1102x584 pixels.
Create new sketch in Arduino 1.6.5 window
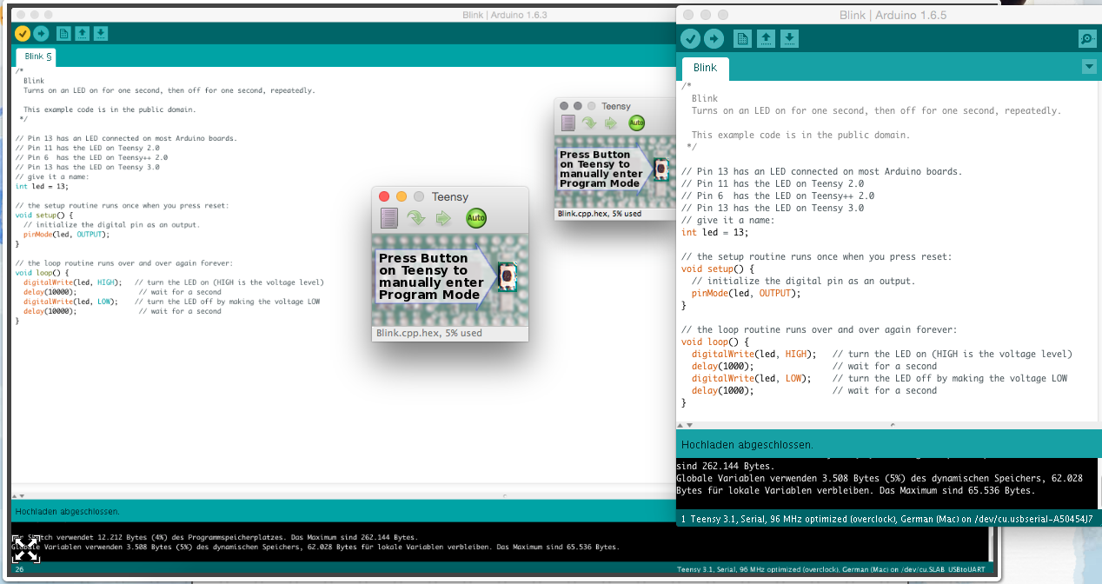tap(742, 38)
